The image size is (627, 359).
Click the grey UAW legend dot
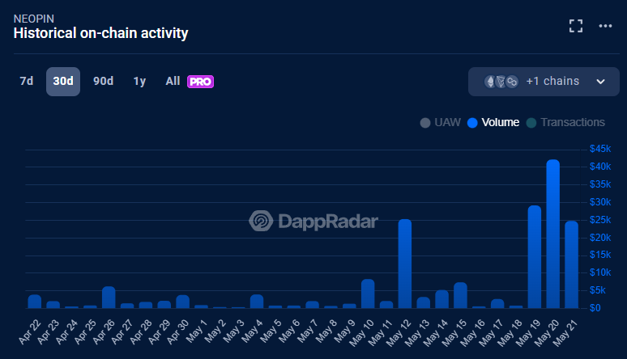click(x=425, y=123)
